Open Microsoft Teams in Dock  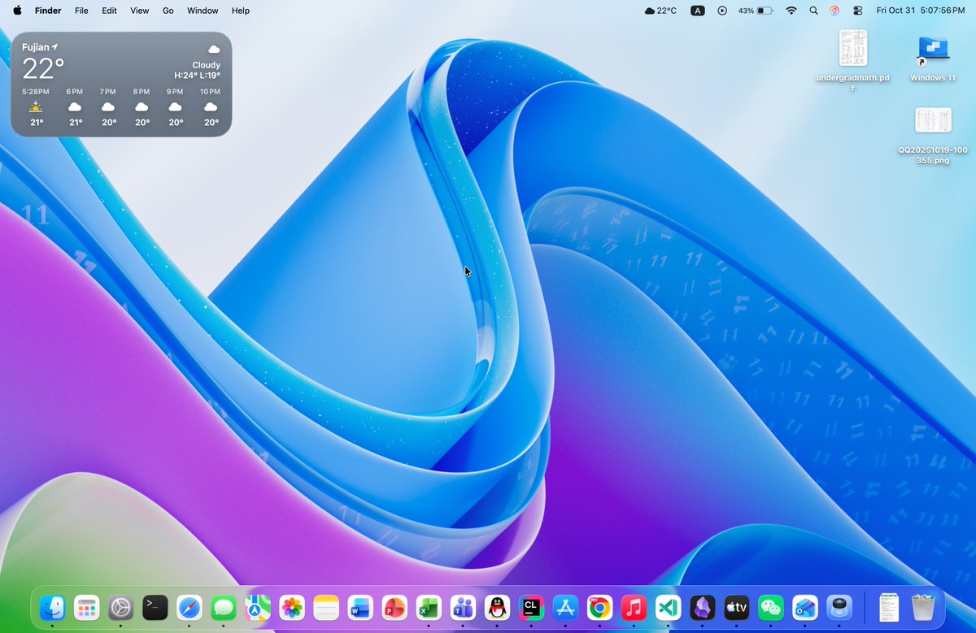[x=463, y=607]
